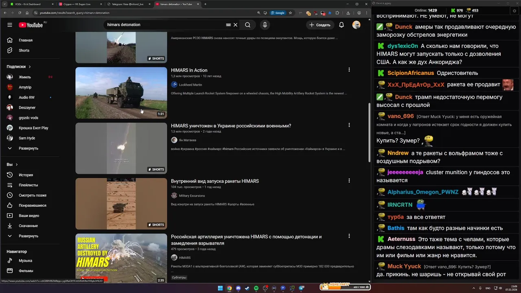Open Google Lens chip in address bar

point(278,13)
